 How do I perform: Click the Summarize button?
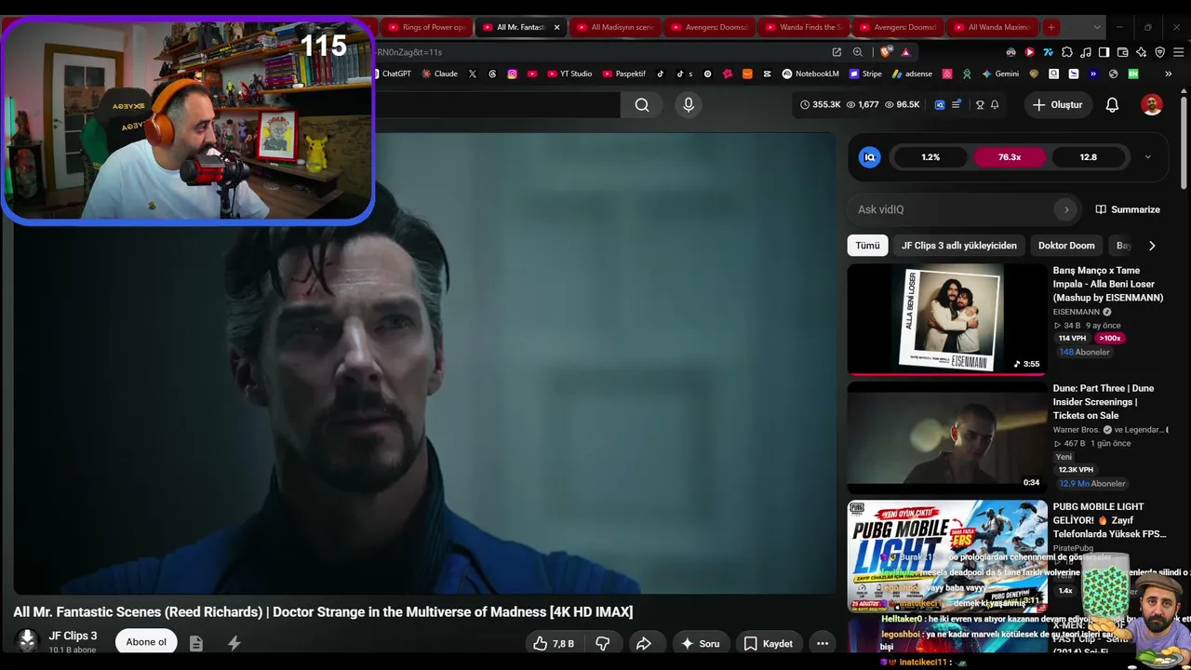pos(1127,209)
